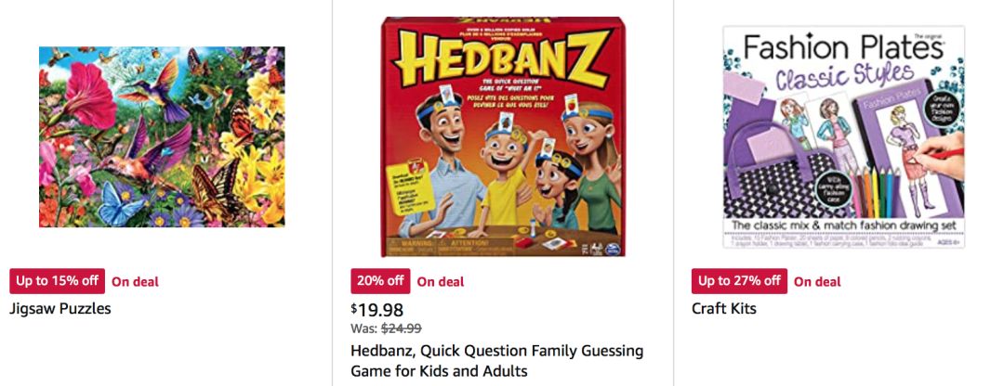Select 'On deal' label beside 15% off
Image resolution: width=1004 pixels, height=386 pixels.
135,282
